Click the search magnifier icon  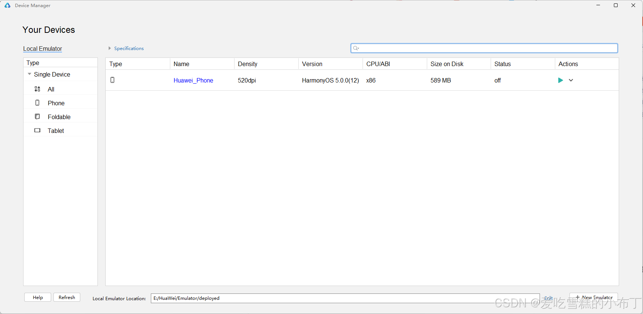(x=356, y=48)
